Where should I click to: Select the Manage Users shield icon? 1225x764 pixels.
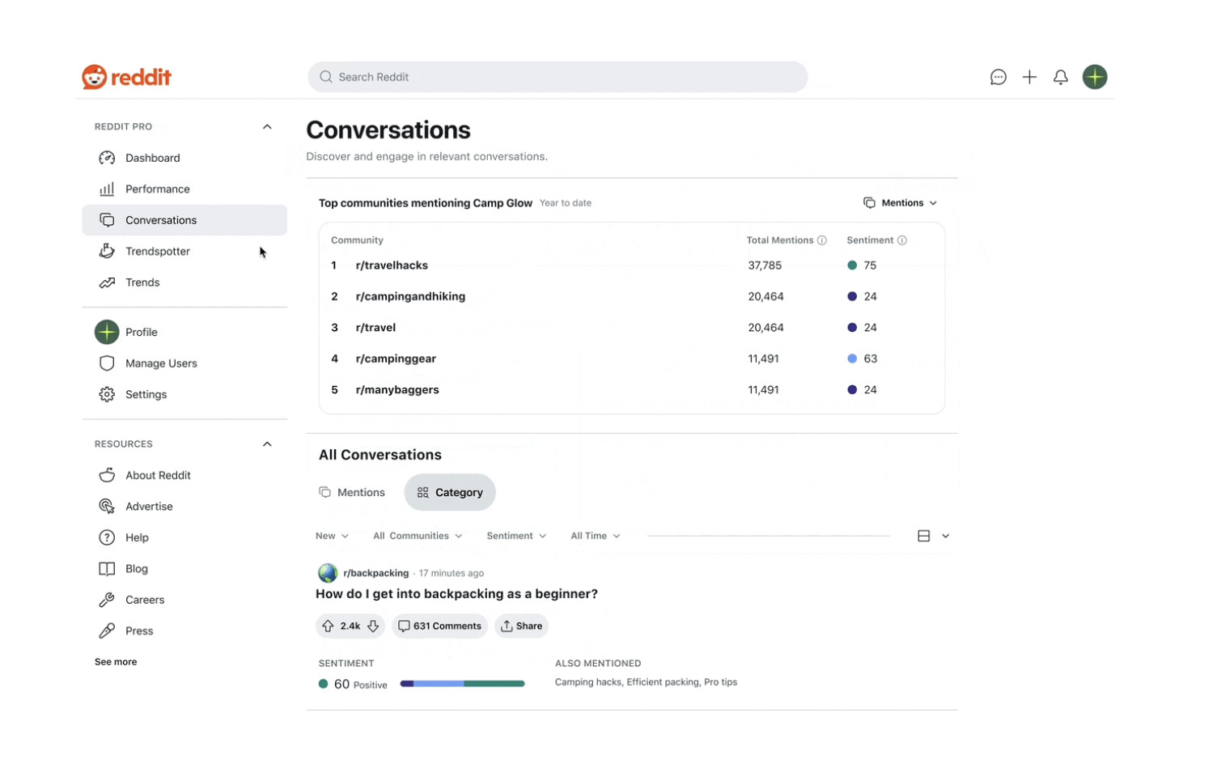click(x=107, y=363)
